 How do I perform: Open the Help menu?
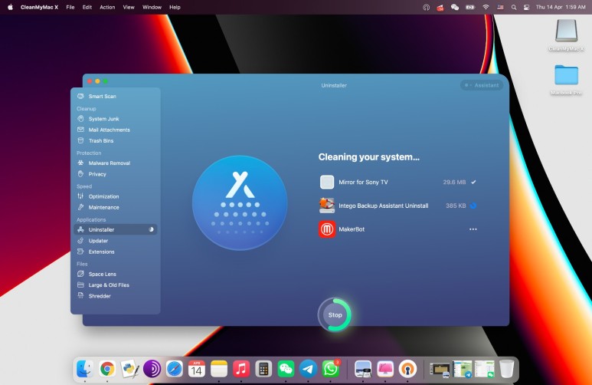pyautogui.click(x=175, y=7)
